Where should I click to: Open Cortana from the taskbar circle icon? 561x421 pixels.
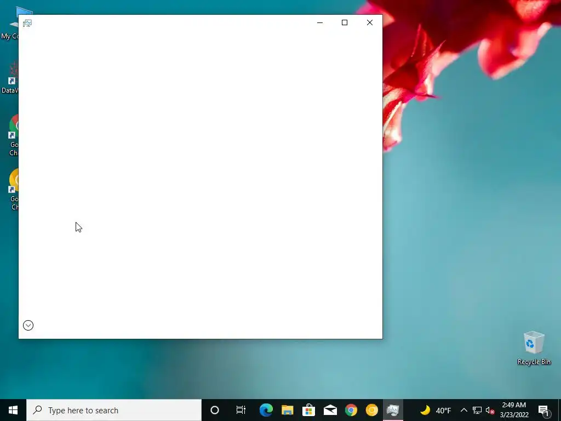click(x=215, y=410)
